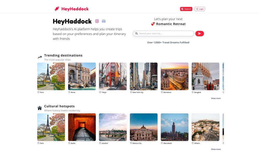Click the Cultural hotspots pagoda icon
Image resolution: width=259 pixels, height=155 pixels.
point(40,108)
